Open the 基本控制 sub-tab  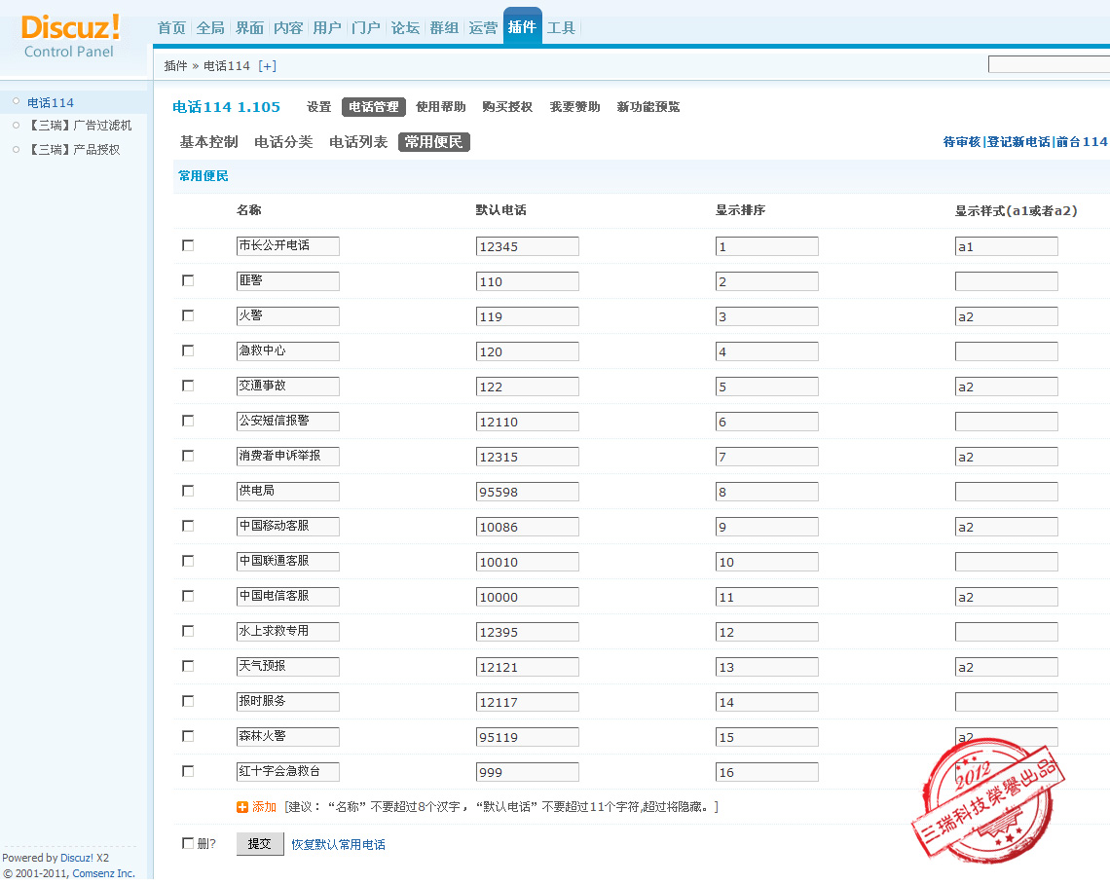tap(208, 142)
